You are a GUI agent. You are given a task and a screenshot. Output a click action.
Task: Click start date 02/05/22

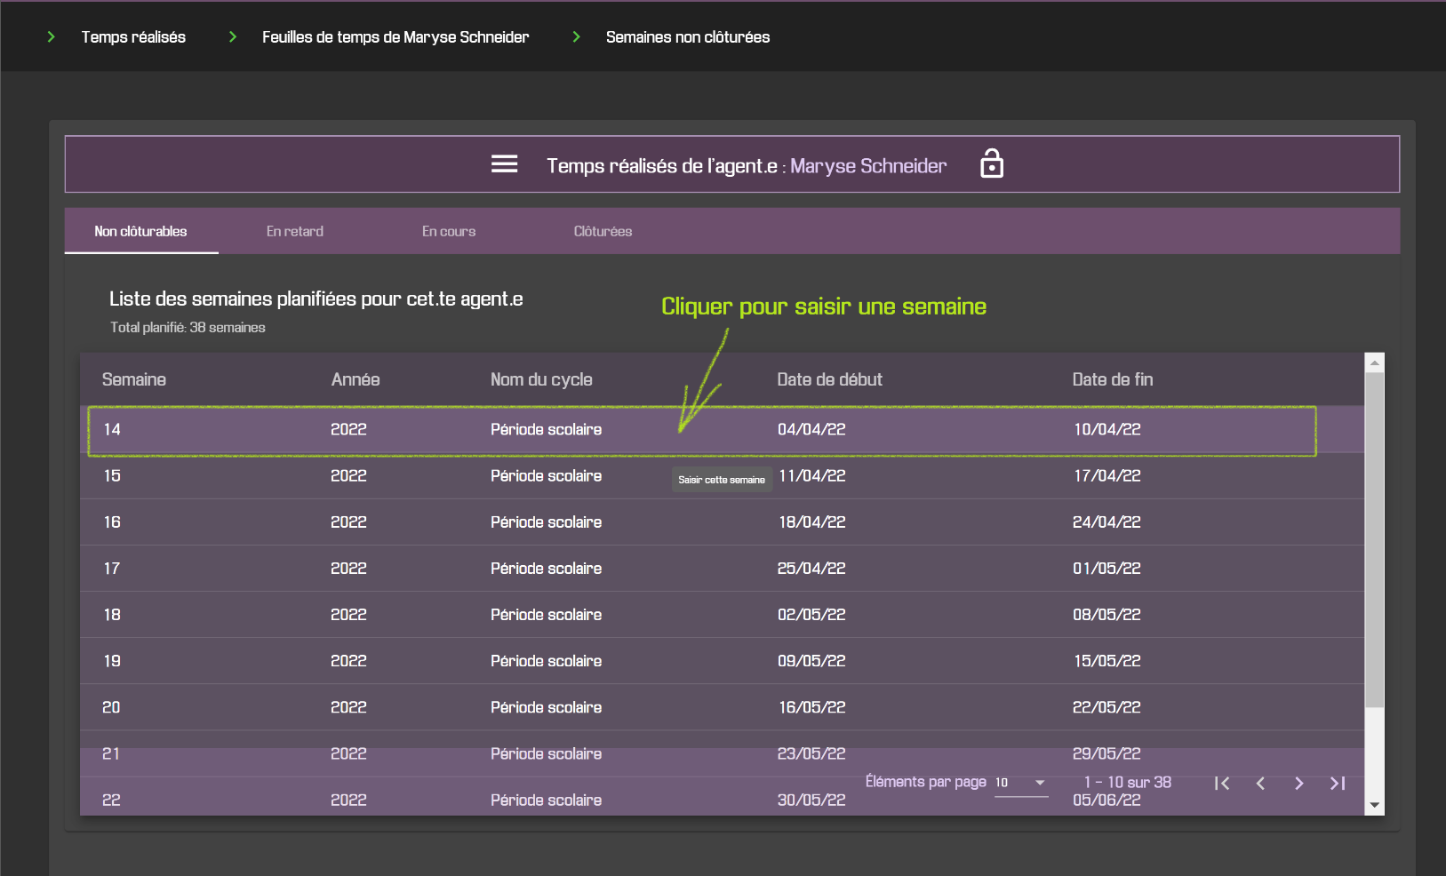811,614
